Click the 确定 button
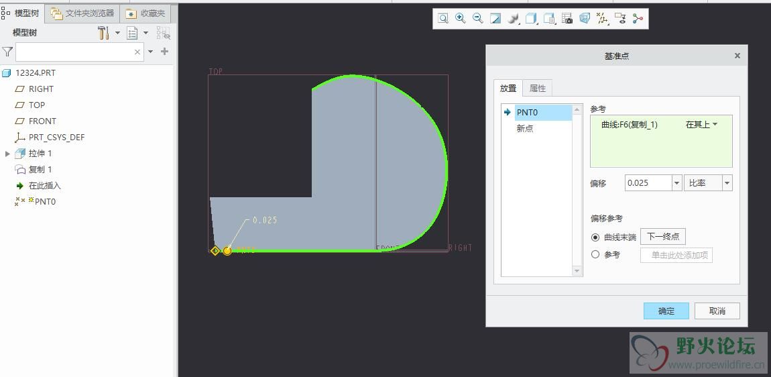 pyautogui.click(x=666, y=311)
